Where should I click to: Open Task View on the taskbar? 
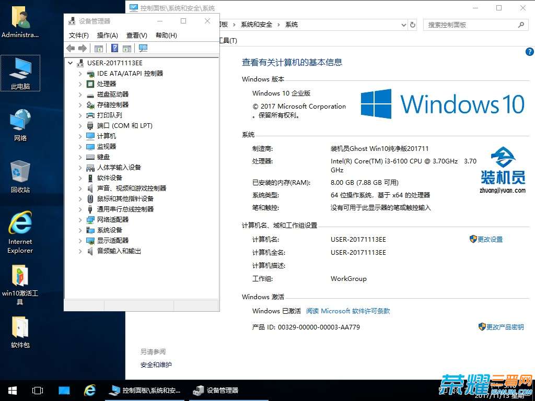click(38, 391)
